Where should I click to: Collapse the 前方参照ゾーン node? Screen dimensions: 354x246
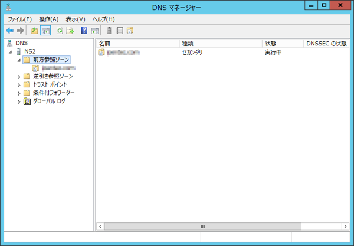pyautogui.click(x=19, y=60)
